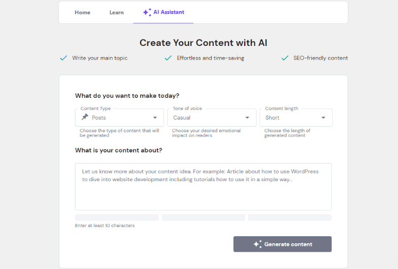Click the Create Your Content with AI heading
This screenshot has width=398, height=269.
(203, 43)
